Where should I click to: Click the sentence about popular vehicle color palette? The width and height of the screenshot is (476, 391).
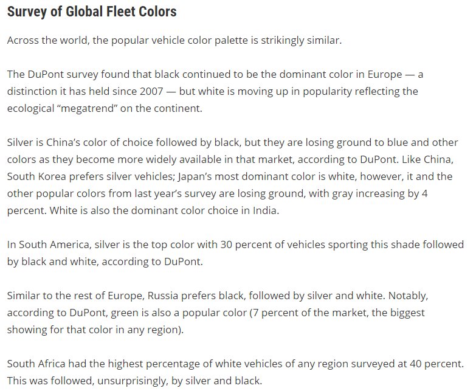coord(174,40)
